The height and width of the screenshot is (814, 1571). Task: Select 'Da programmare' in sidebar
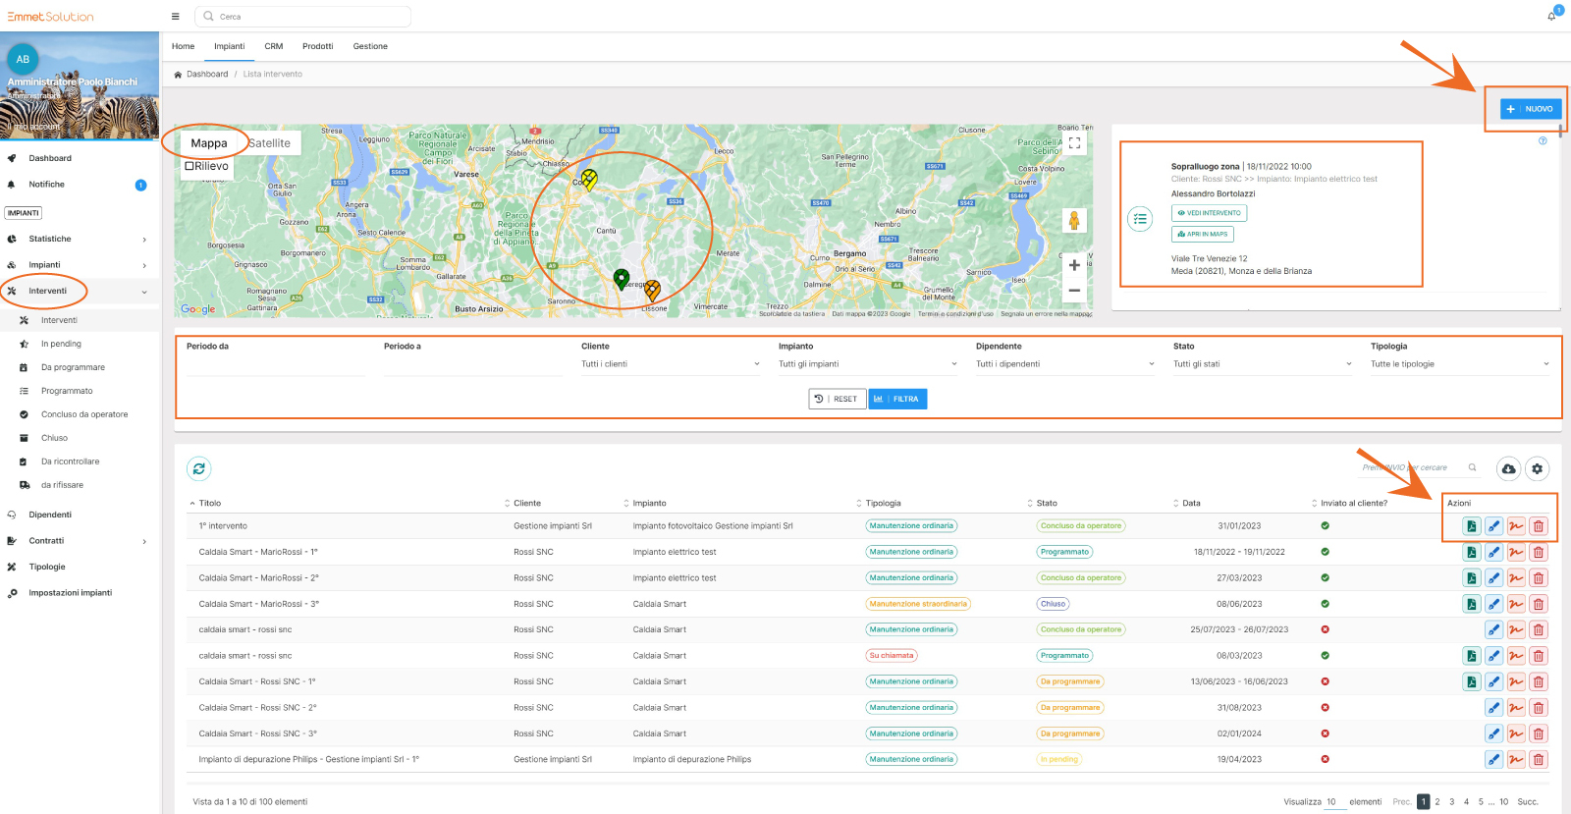click(x=73, y=367)
